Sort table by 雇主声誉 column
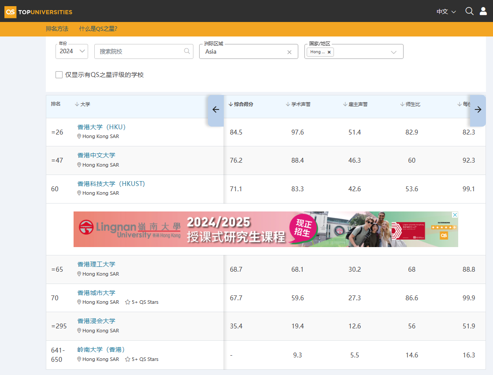This screenshot has height=375, width=493. pos(355,104)
